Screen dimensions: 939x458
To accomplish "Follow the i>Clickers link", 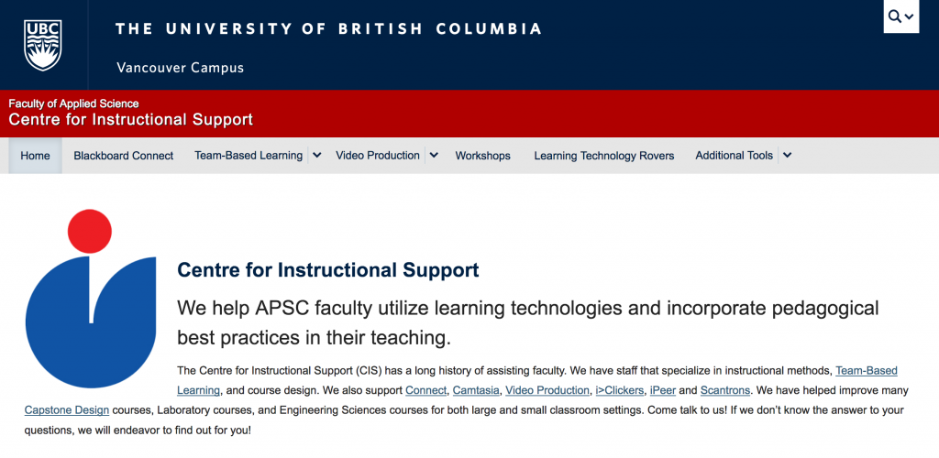I will (619, 390).
